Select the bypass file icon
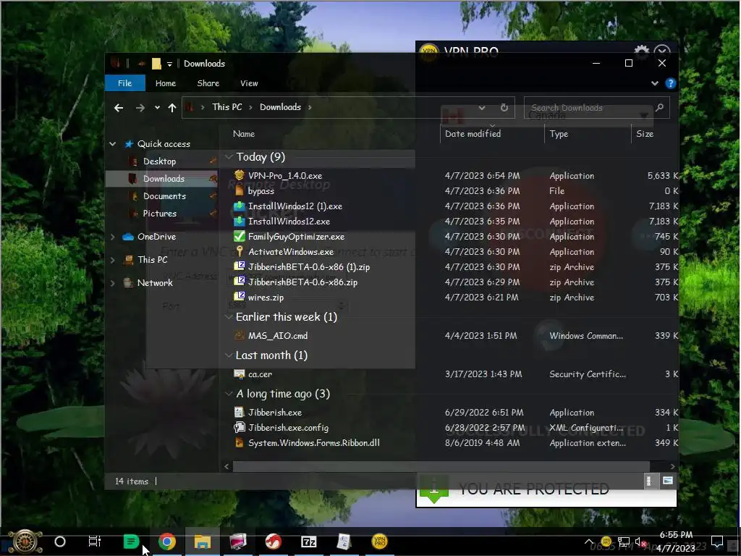Image resolution: width=741 pixels, height=556 pixels. [240, 190]
